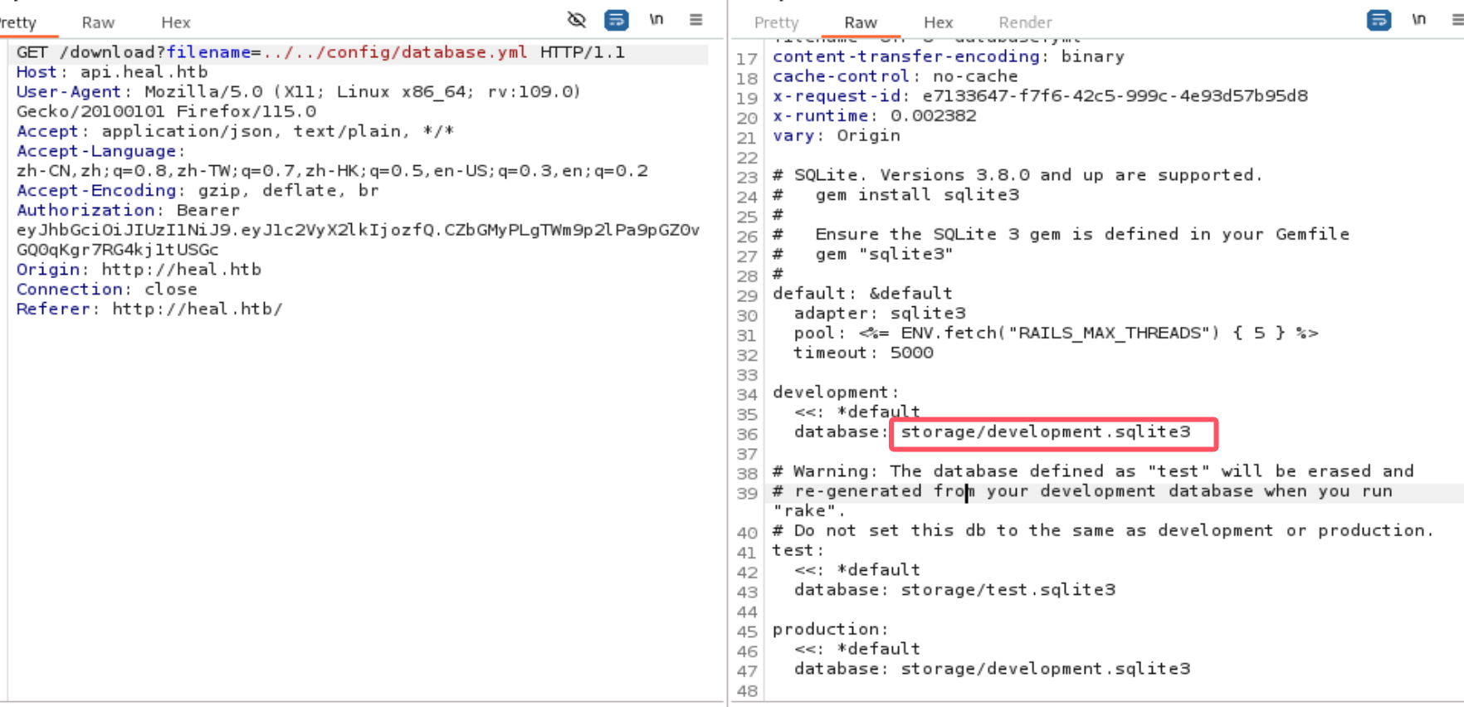Click the Accept-Encoding: gzip header
Image resolution: width=1464 pixels, height=707 pixels.
coord(198,191)
